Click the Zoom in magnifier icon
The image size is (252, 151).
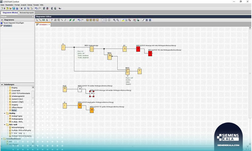pos(114,20)
